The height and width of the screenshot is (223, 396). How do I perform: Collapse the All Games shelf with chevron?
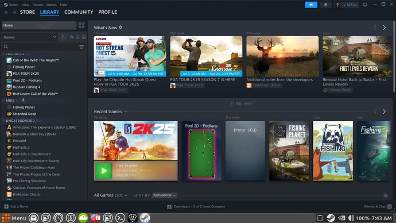pos(386,195)
